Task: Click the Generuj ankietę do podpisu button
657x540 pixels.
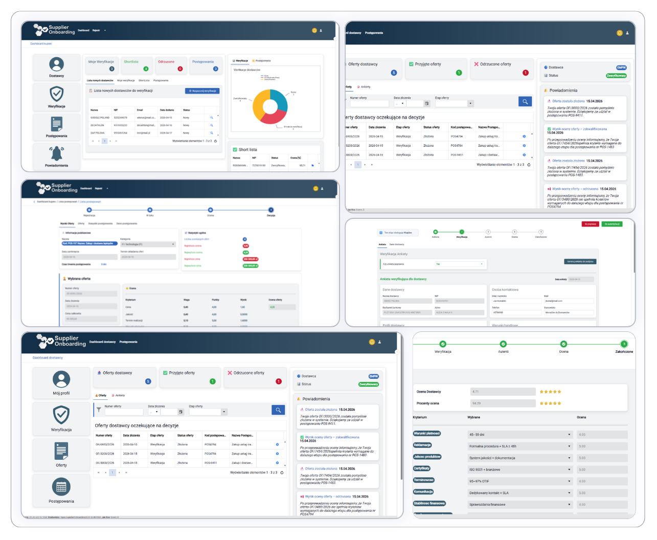Action: 580,261
